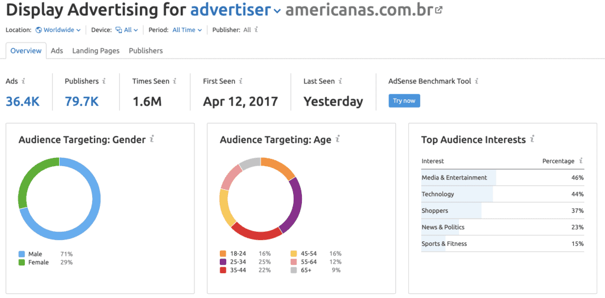Show info icon next to Ads metric
The height and width of the screenshot is (298, 605).
24,81
